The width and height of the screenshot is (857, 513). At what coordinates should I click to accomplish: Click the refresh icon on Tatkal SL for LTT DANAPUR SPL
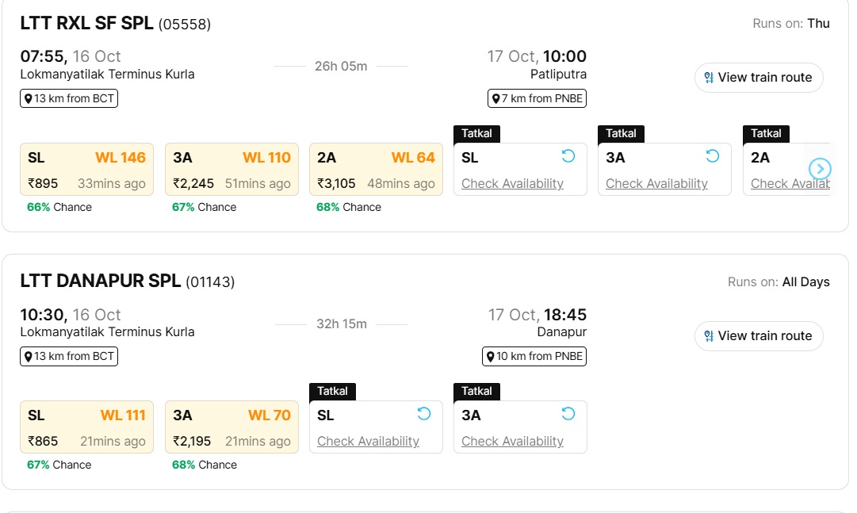pos(423,414)
